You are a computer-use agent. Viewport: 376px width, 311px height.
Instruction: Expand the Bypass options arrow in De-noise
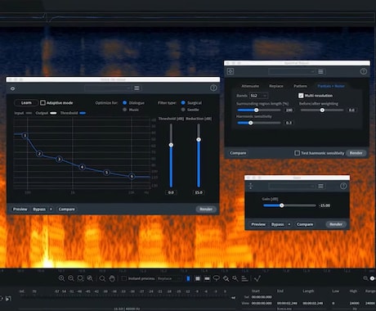pos(51,209)
